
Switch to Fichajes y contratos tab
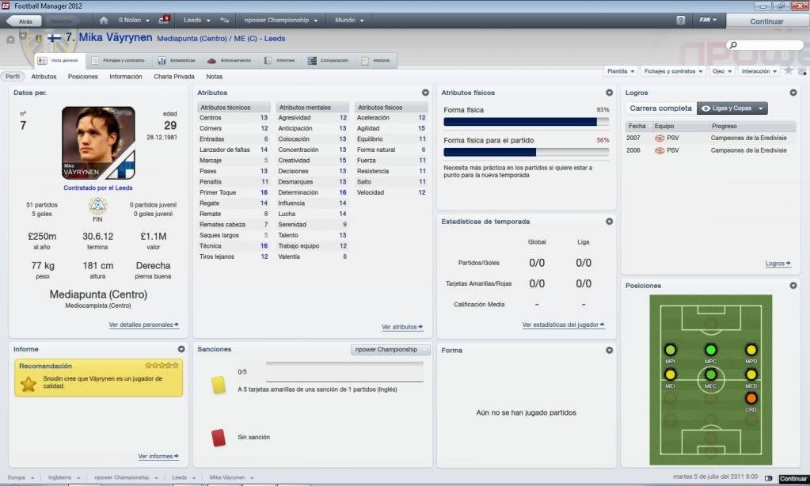tap(118, 60)
